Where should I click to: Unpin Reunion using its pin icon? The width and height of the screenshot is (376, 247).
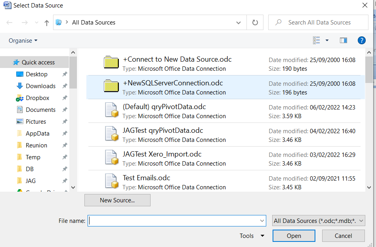(x=65, y=145)
